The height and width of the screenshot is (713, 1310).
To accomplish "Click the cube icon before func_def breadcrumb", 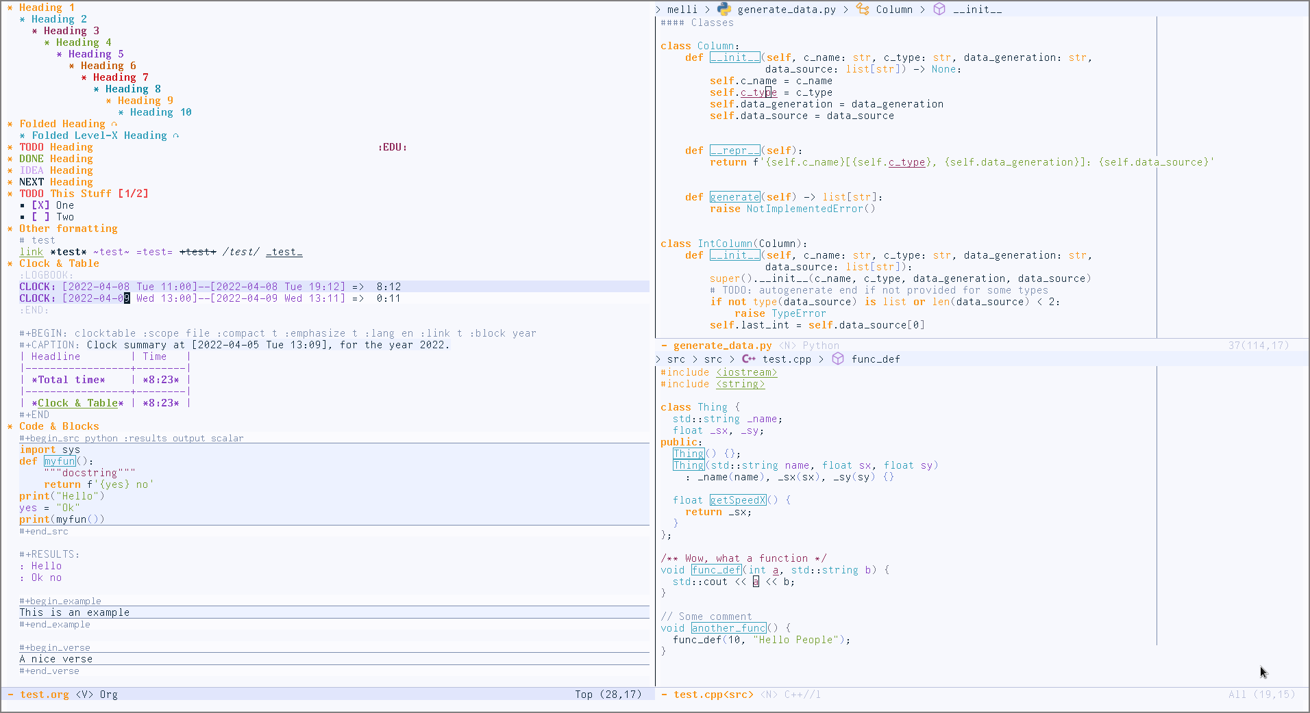I will [838, 359].
